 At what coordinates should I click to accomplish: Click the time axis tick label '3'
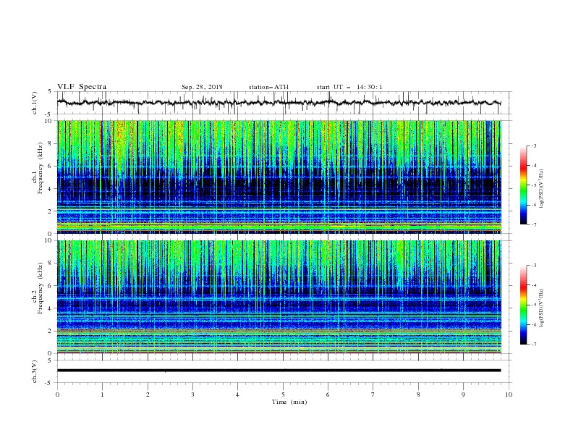pos(192,395)
